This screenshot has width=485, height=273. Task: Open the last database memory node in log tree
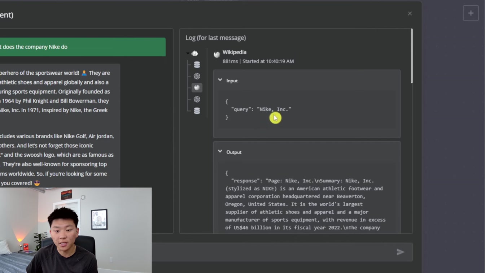pyautogui.click(x=197, y=111)
